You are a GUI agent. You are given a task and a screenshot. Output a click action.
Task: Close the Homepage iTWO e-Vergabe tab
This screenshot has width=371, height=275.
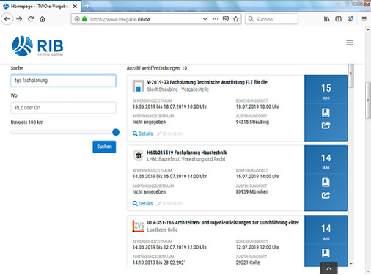click(x=75, y=7)
